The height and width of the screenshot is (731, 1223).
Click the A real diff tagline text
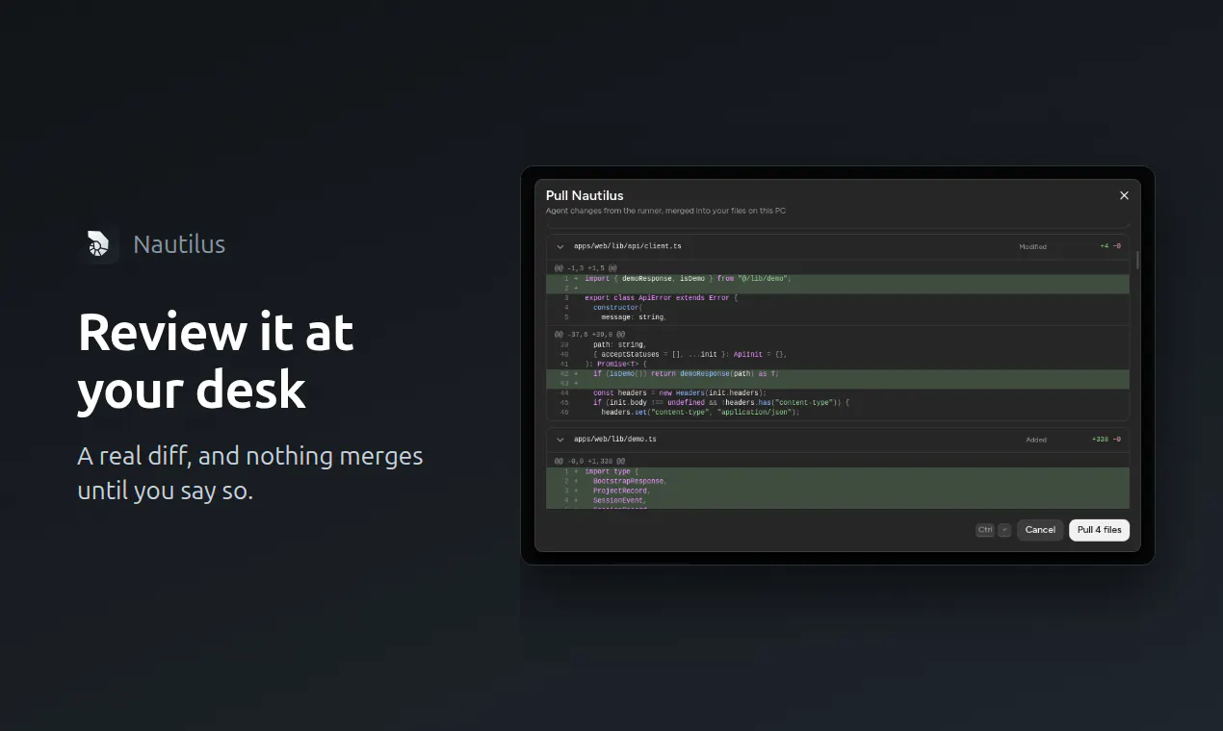(250, 472)
